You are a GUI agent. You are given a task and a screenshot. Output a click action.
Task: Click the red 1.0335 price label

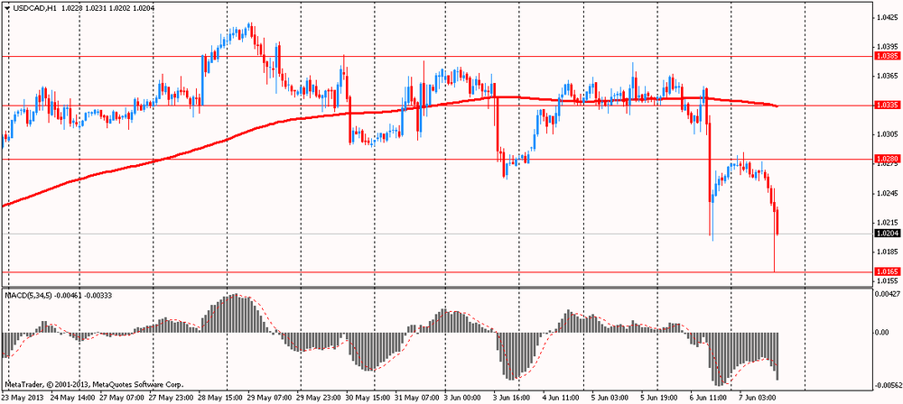pos(887,106)
